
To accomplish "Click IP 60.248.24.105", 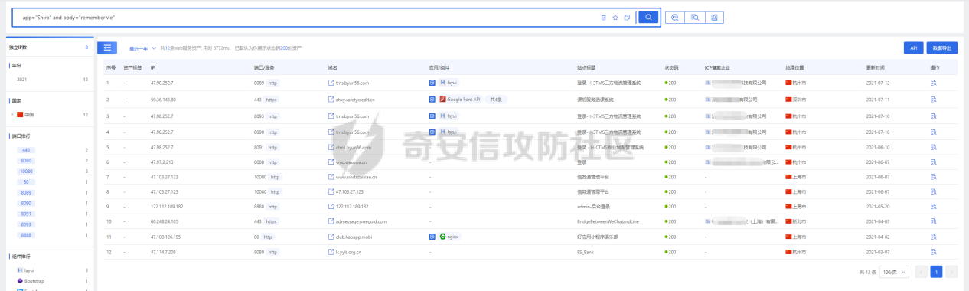I will tap(165, 221).
